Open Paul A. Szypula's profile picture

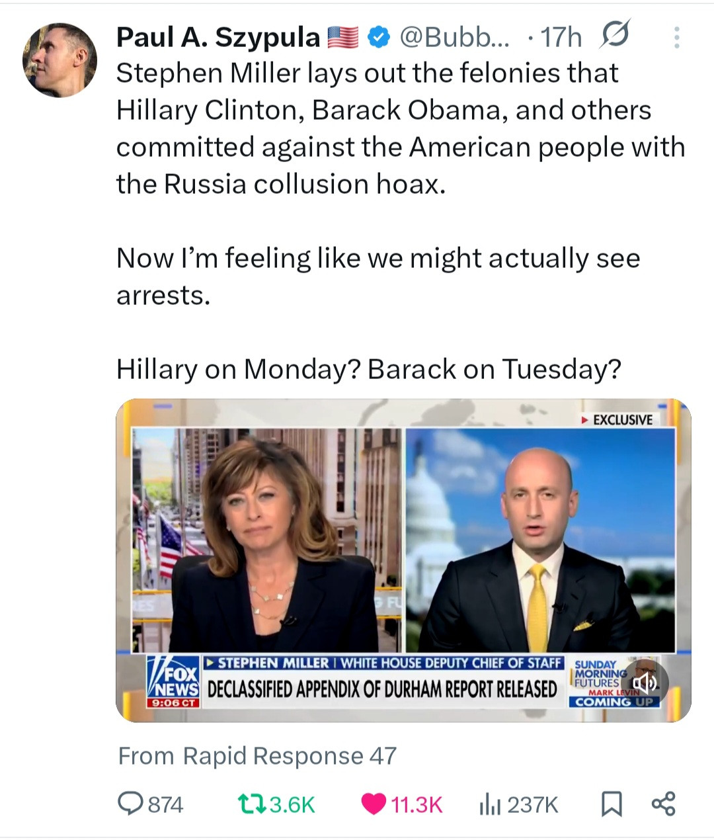(59, 60)
